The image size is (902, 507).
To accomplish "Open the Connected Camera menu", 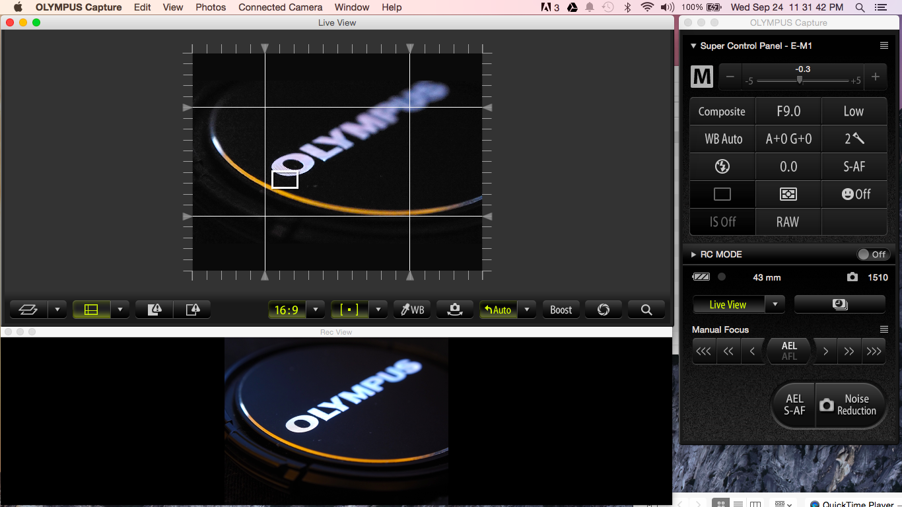I will tap(281, 7).
